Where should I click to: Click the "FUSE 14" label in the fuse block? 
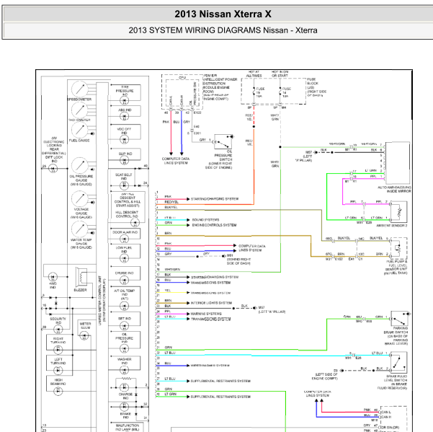tap(286, 92)
